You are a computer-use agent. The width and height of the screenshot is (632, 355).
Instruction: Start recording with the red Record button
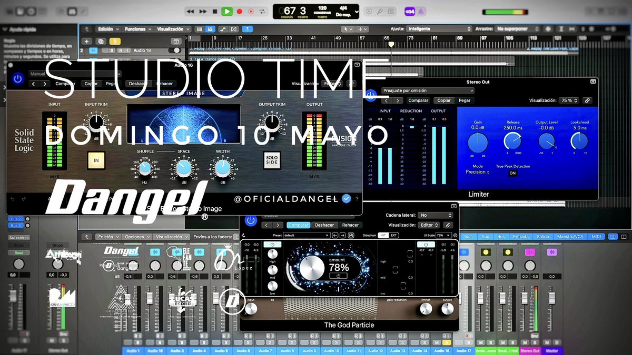(x=240, y=11)
